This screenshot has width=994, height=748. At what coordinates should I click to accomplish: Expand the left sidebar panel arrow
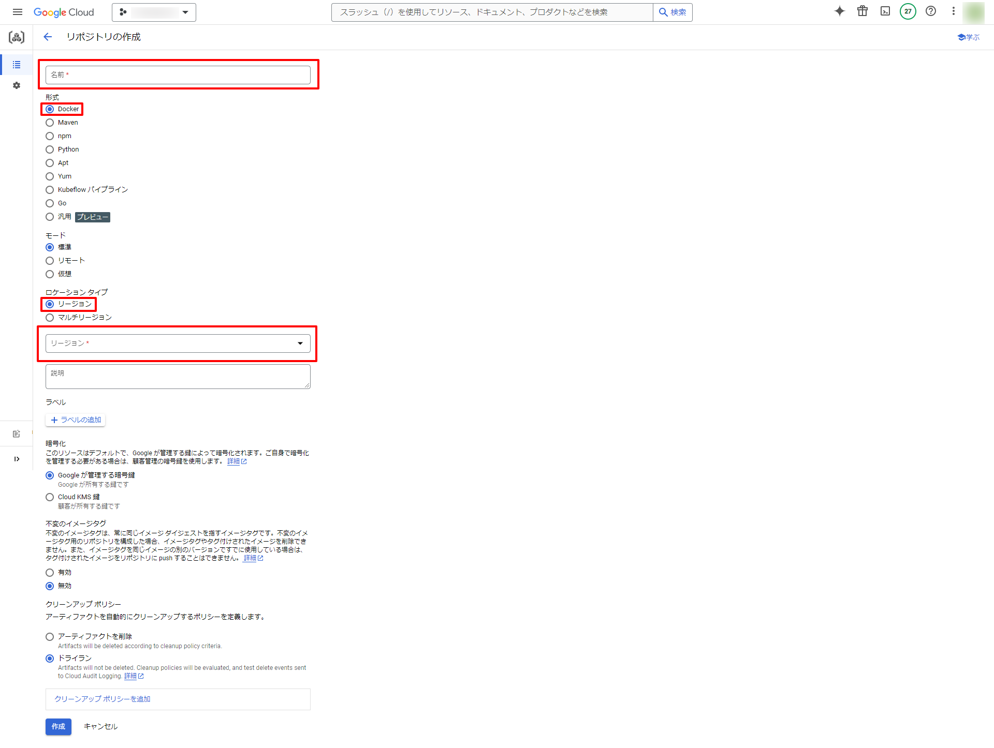pos(17,459)
